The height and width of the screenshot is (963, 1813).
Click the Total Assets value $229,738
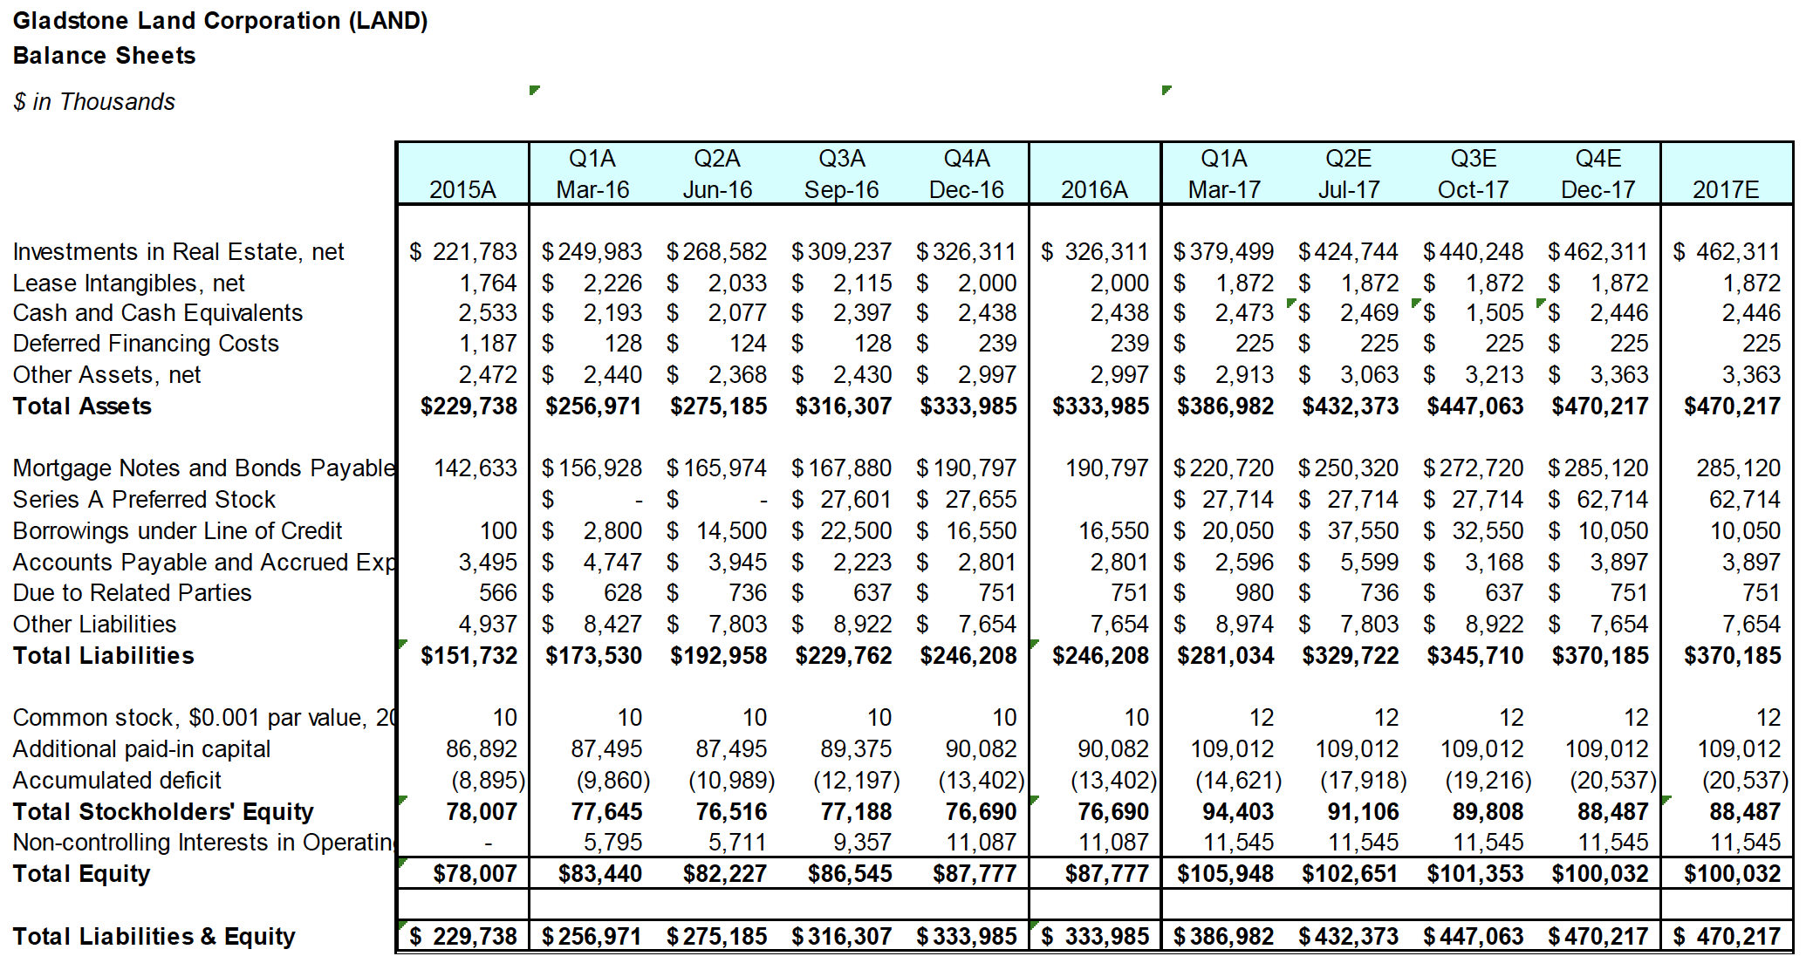[x=469, y=406]
